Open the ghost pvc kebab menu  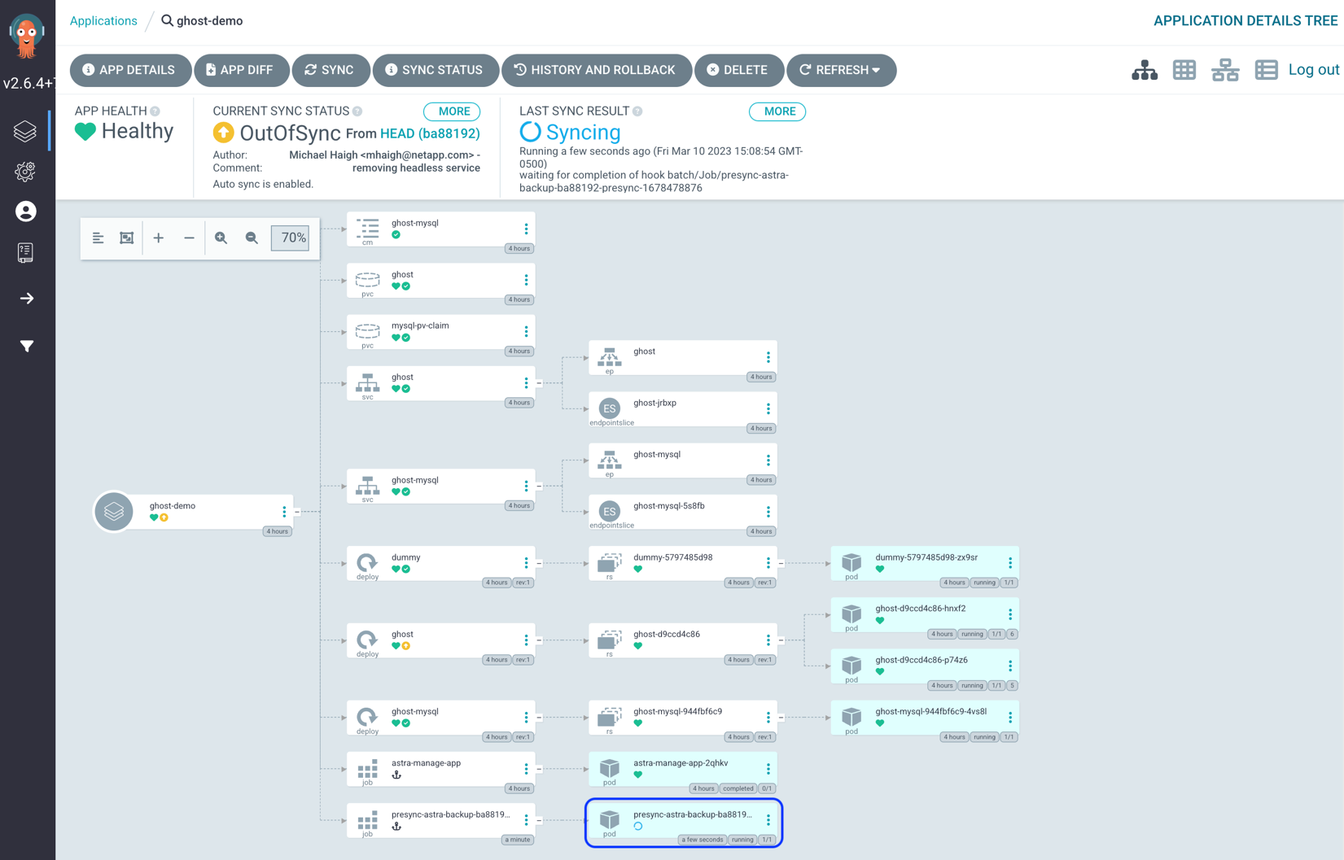click(526, 281)
